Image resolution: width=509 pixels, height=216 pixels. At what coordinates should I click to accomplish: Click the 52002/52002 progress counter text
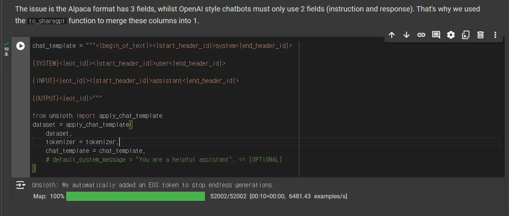[228, 196]
